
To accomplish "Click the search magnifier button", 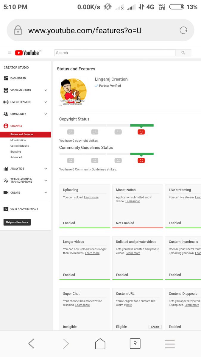I will 183,53.
